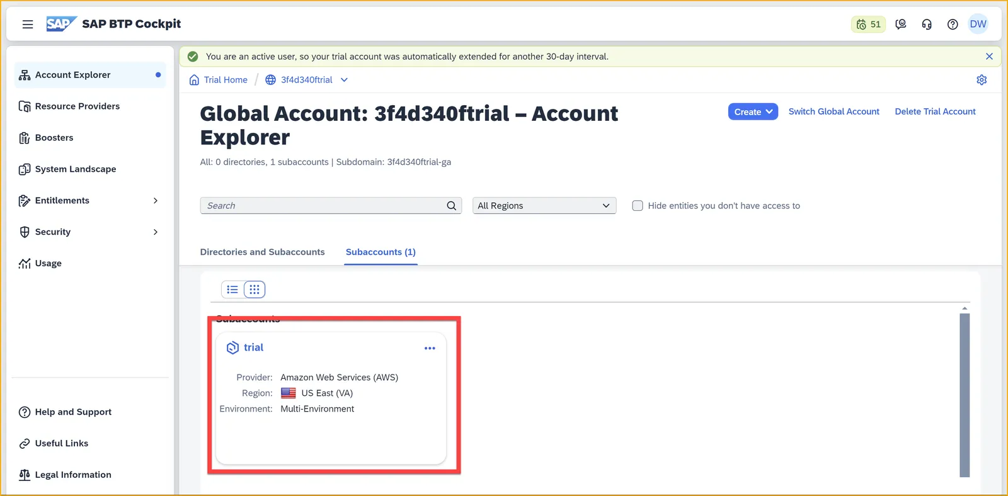This screenshot has width=1008, height=496.
Task: Open Legal Information
Action: (90, 475)
